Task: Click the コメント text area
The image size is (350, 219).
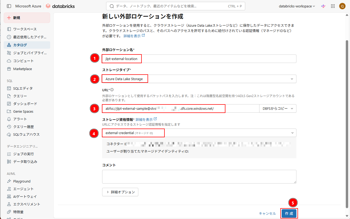Action: (199, 177)
